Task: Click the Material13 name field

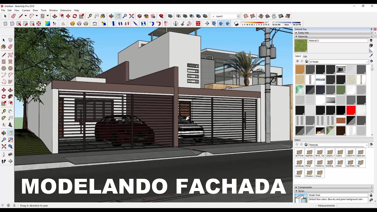Action: coord(338,41)
